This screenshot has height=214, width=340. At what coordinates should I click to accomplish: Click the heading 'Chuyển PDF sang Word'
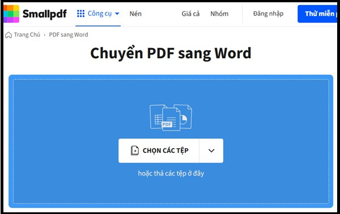tap(171, 53)
